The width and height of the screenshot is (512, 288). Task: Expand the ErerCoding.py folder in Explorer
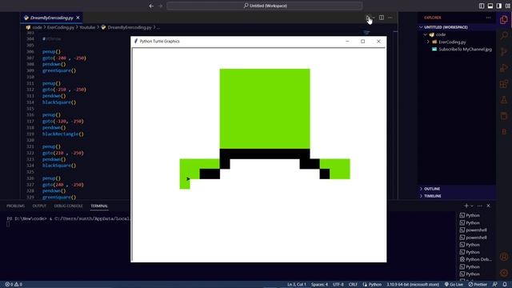457,42
